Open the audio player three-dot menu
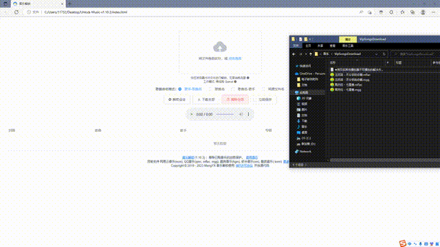440x247 pixels. coord(248,115)
